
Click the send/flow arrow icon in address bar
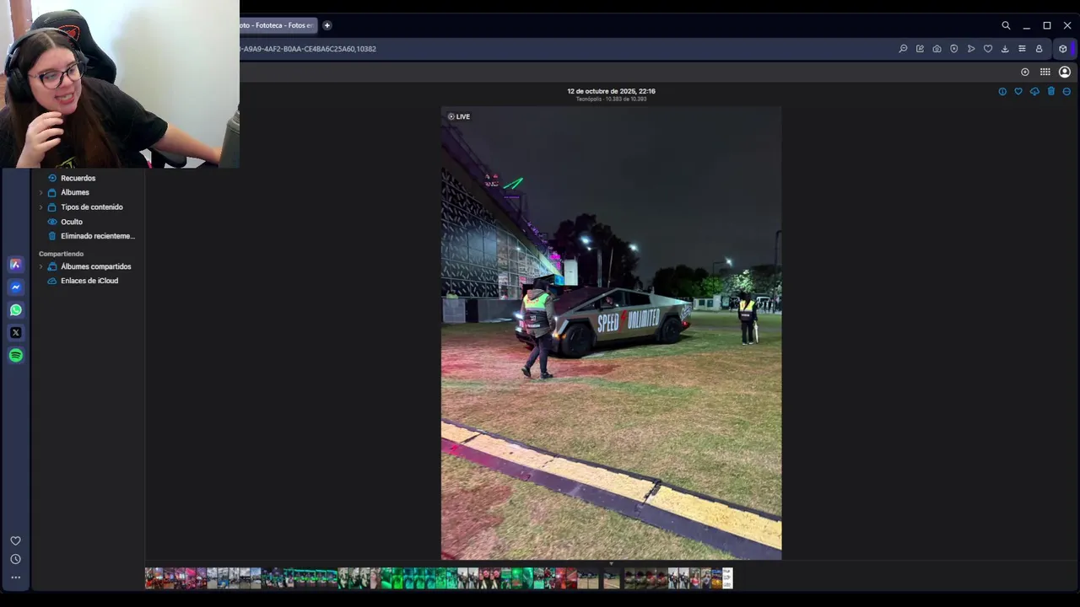click(971, 49)
